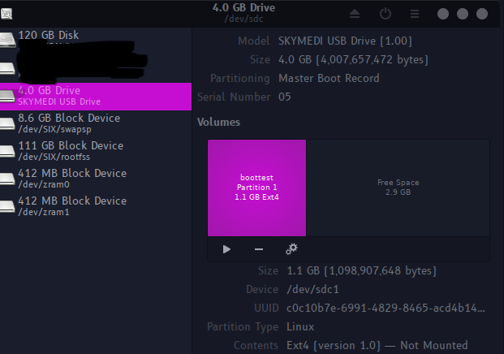This screenshot has width=504, height=354.
Task: Click the power off drive icon
Action: click(385, 14)
